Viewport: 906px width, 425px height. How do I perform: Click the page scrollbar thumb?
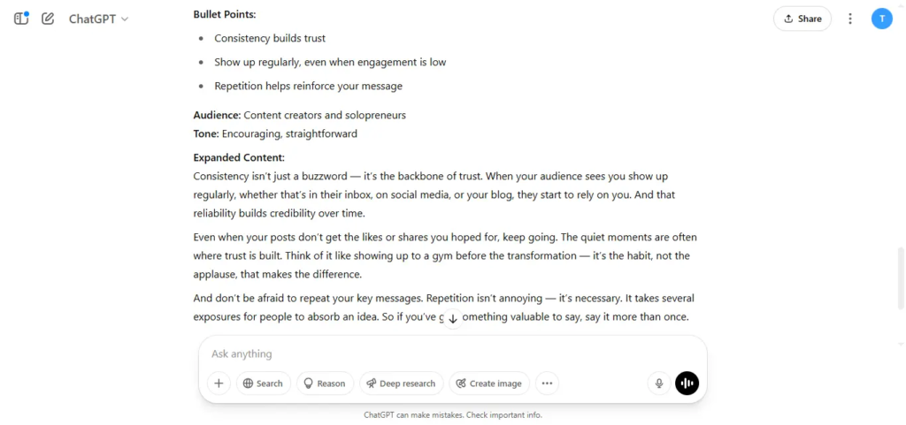(900, 279)
